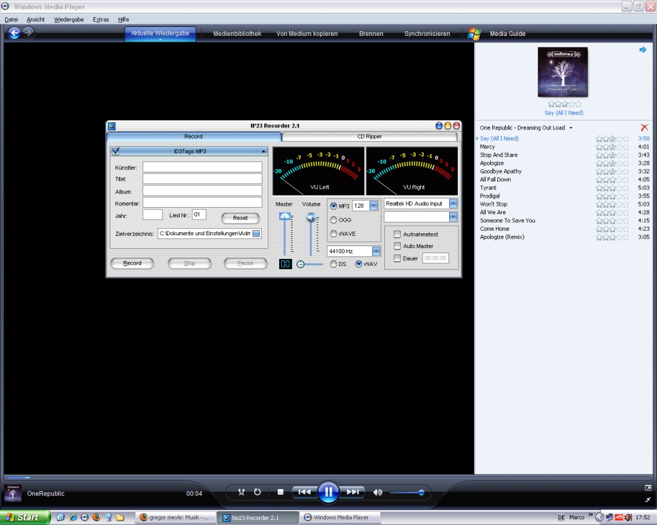The image size is (657, 525).
Task: Click the clock icon beside the recording counter
Action: (x=300, y=264)
